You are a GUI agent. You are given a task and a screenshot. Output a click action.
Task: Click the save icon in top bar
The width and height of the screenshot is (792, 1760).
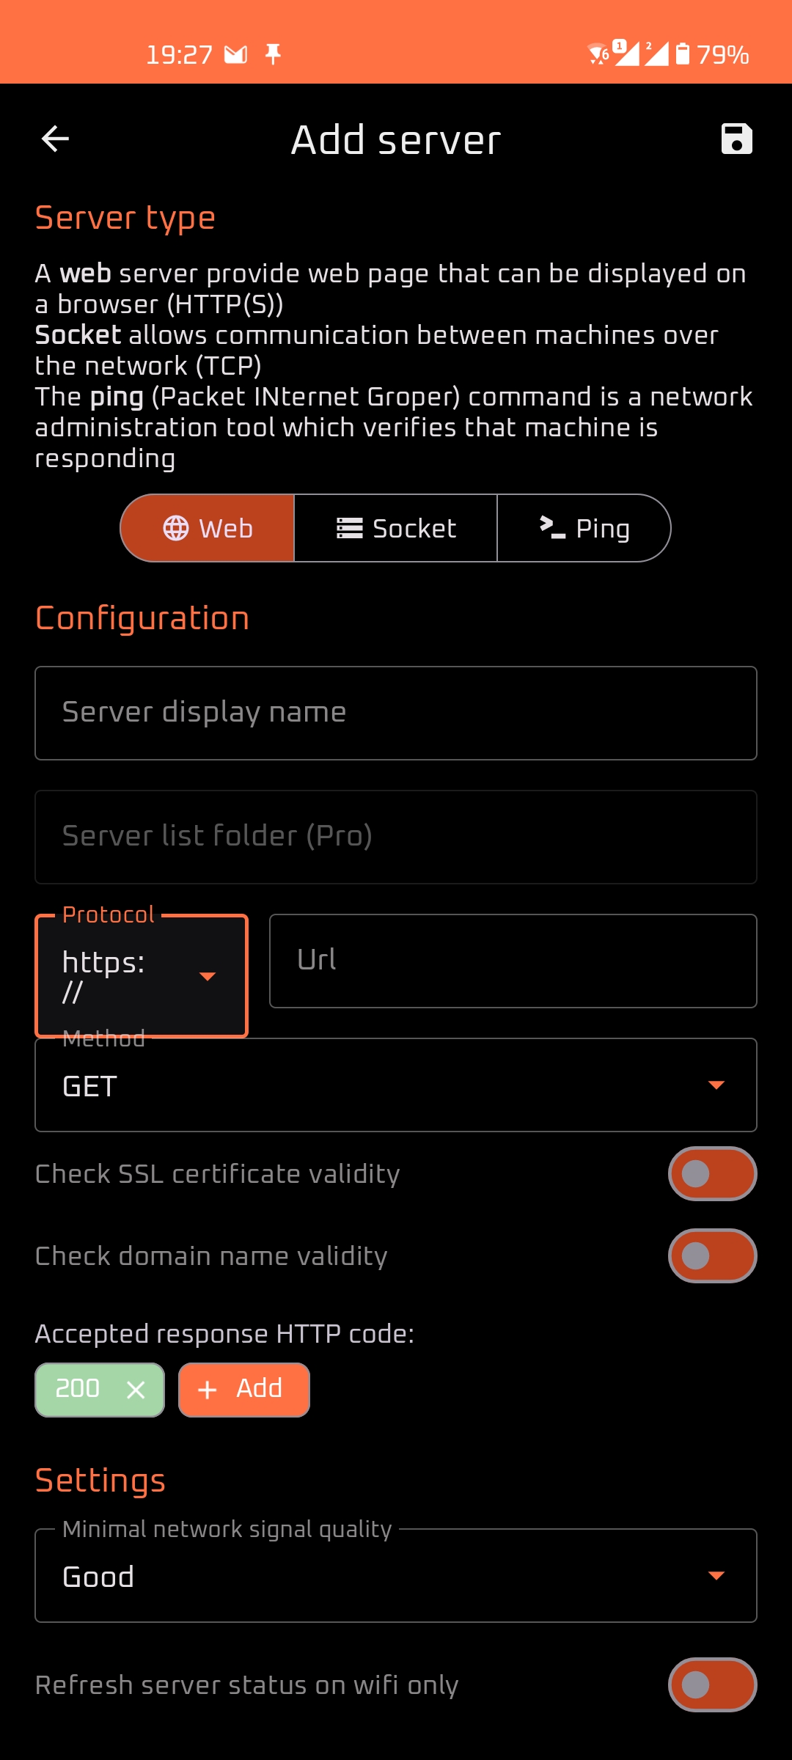pos(736,138)
